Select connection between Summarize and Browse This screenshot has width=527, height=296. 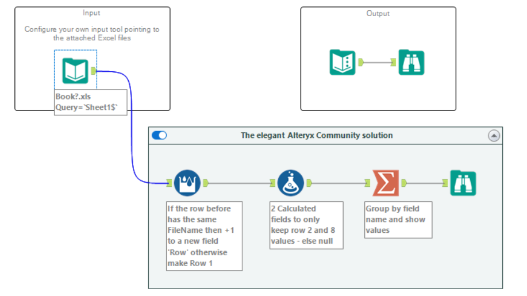click(x=425, y=183)
